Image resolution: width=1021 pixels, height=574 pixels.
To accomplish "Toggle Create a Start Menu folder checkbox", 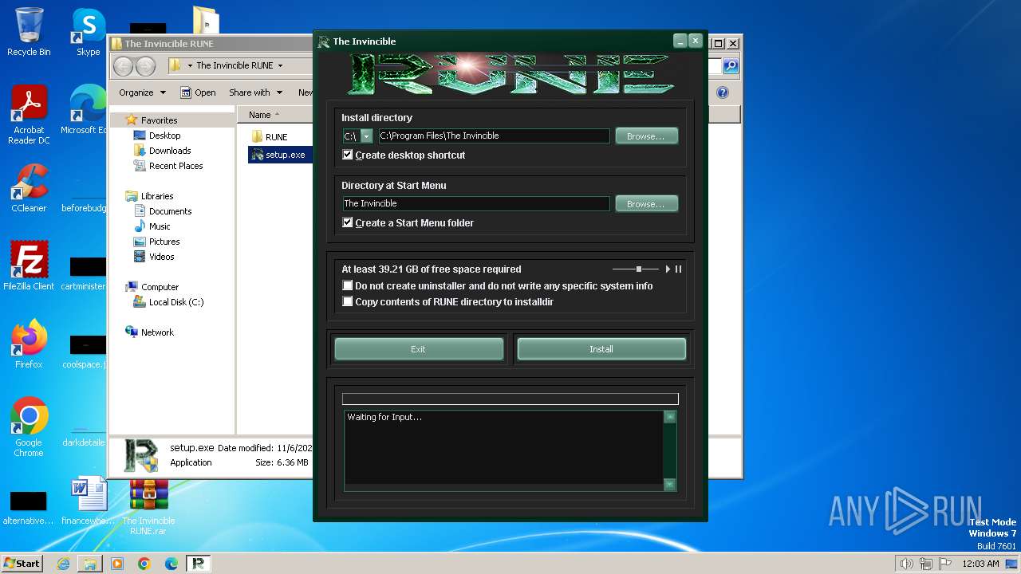I will pyautogui.click(x=348, y=222).
